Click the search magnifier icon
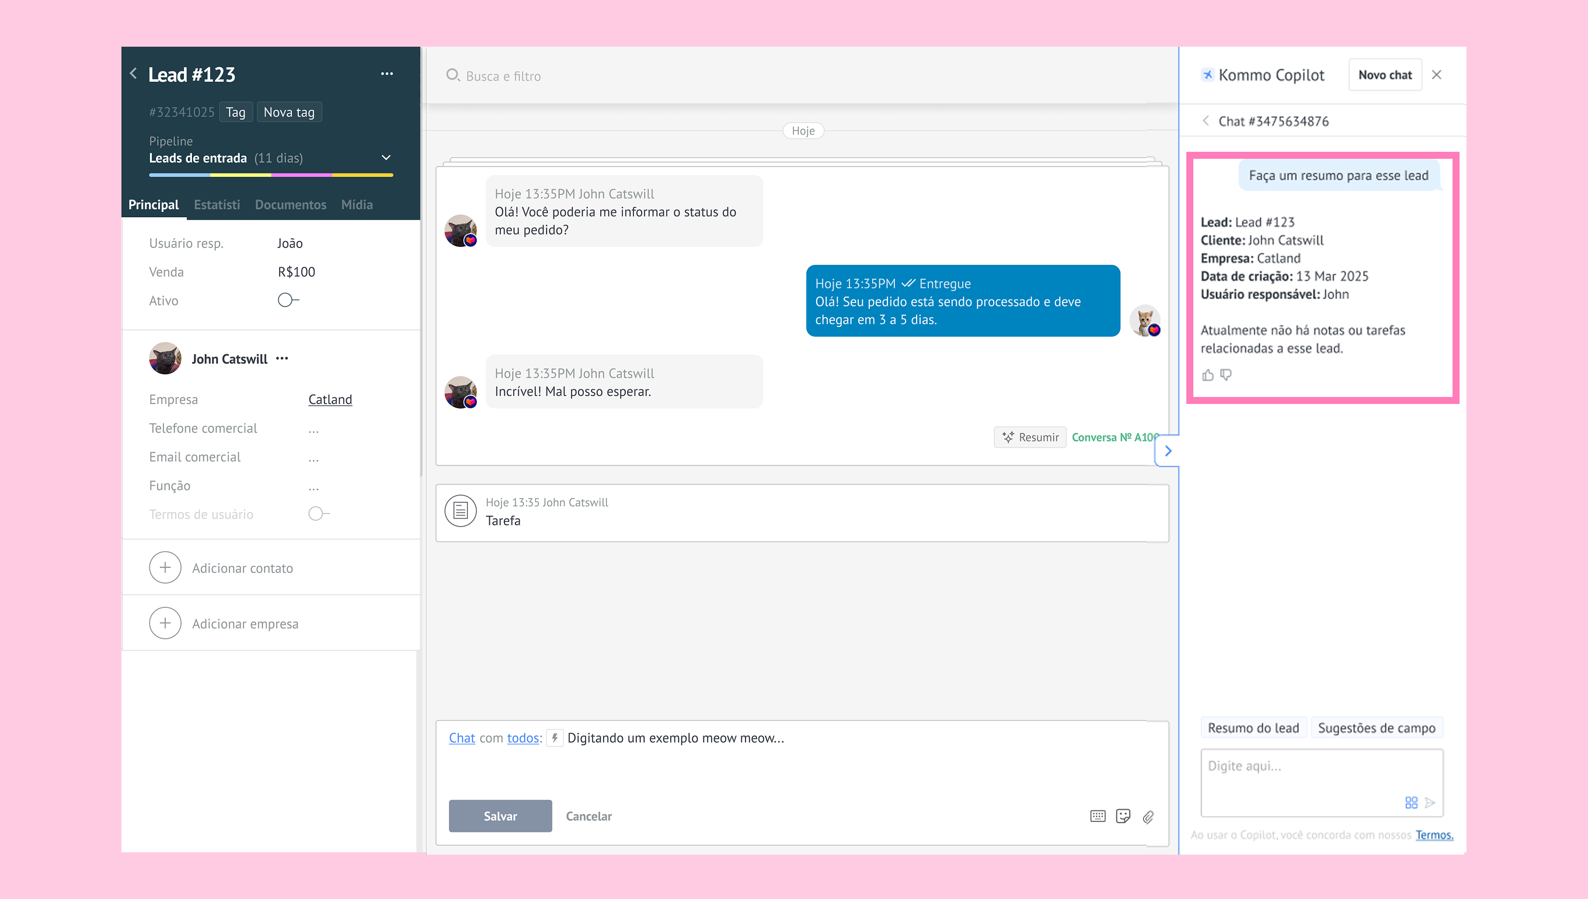Image resolution: width=1588 pixels, height=899 pixels. click(453, 75)
